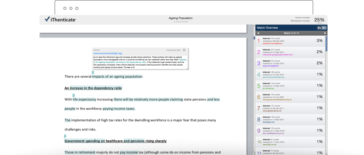Image resolution: width=364 pixels, height=155 pixels.
Task: Go to previous match with left arrow
Action: tap(258, 34)
